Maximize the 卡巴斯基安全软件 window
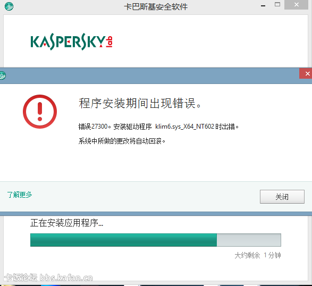The image size is (312, 286). pyautogui.click(x=277, y=5)
